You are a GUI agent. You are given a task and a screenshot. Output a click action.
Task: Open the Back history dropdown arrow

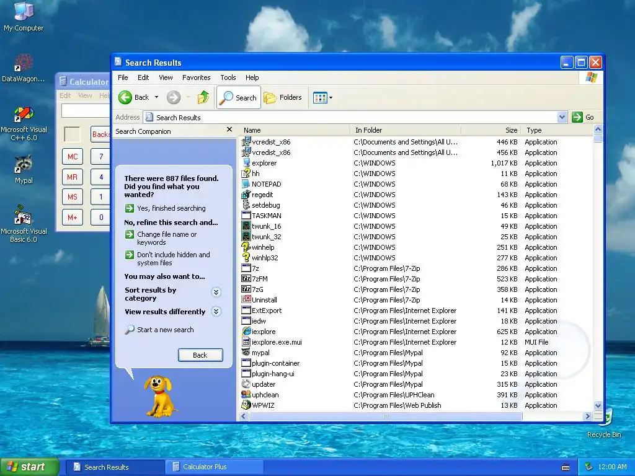coord(156,97)
